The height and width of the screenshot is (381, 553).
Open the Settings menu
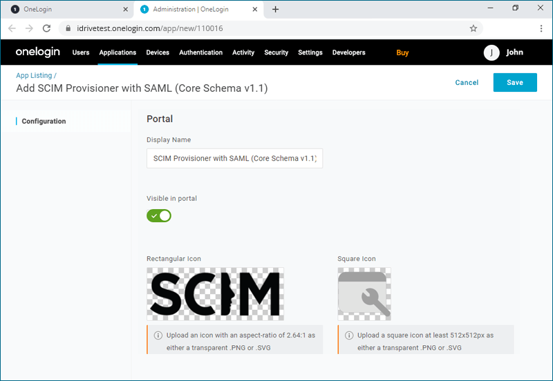pyautogui.click(x=310, y=52)
